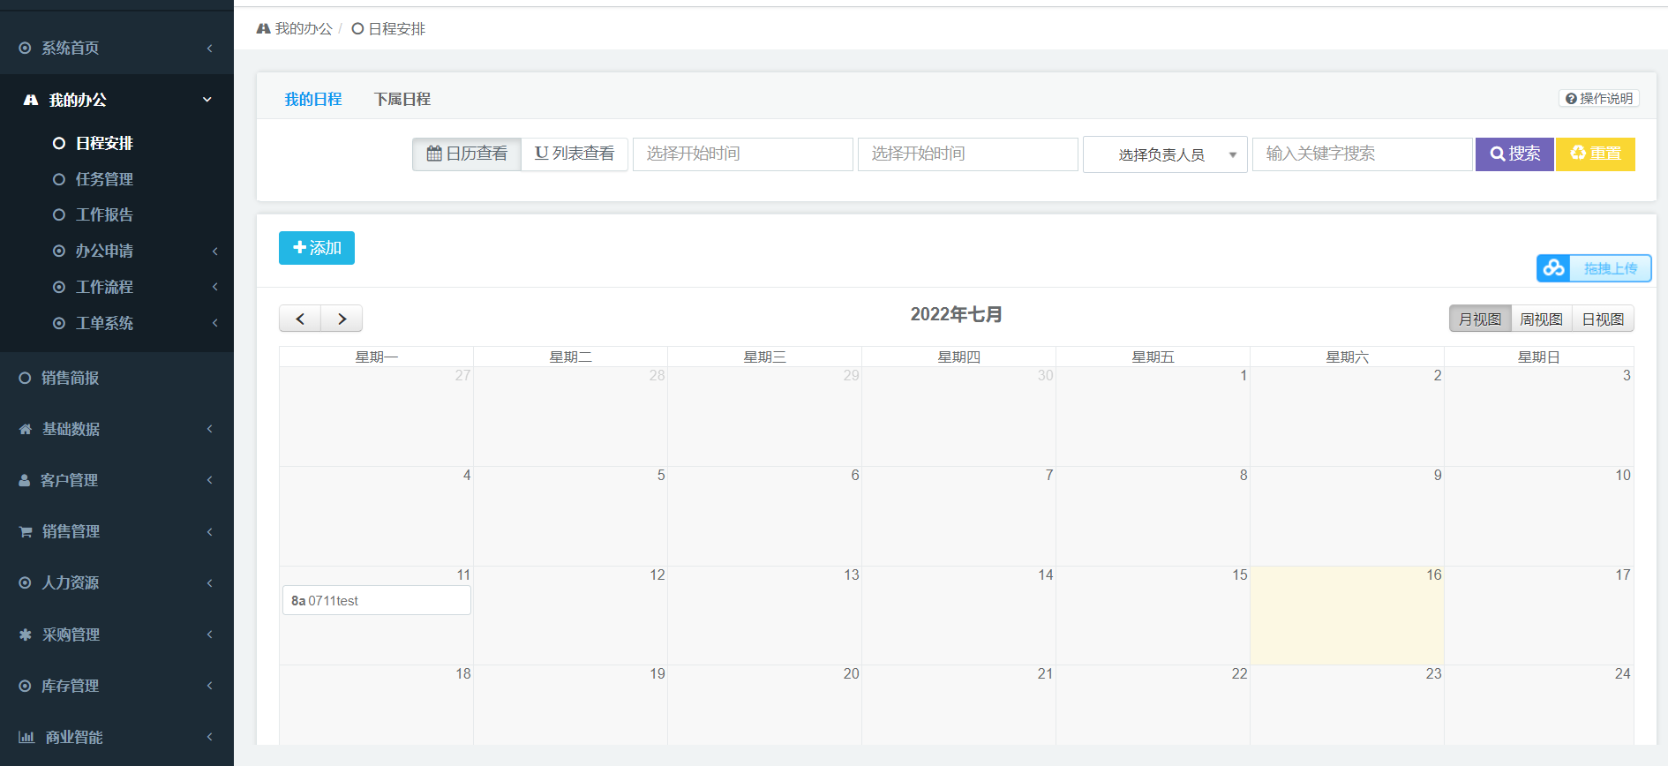Screen dimensions: 1668x766
Task: Expand the 客户管理 menu chevron
Action: (209, 480)
